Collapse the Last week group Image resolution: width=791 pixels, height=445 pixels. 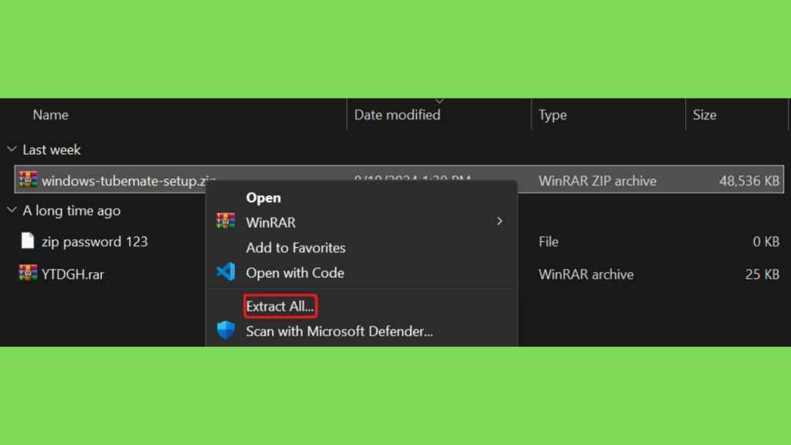click(12, 149)
